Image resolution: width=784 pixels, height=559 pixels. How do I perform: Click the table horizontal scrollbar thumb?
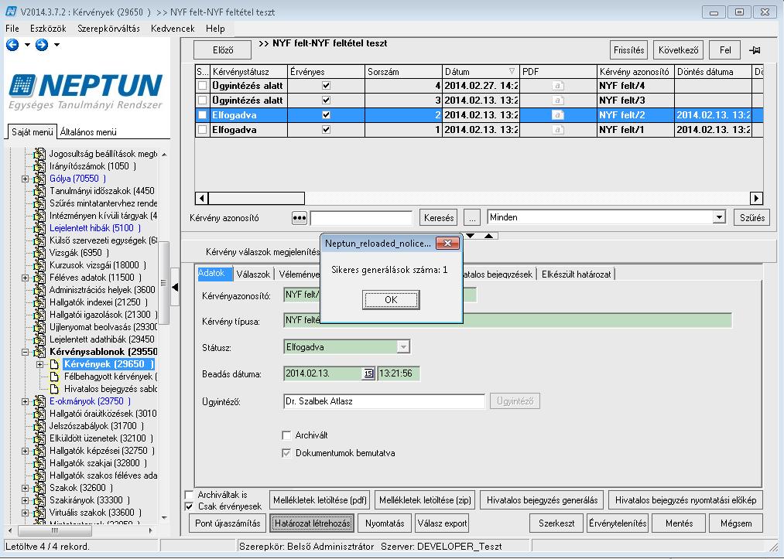[256, 199]
